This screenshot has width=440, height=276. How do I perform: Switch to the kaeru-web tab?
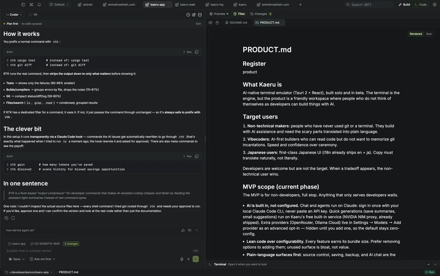click(185, 5)
